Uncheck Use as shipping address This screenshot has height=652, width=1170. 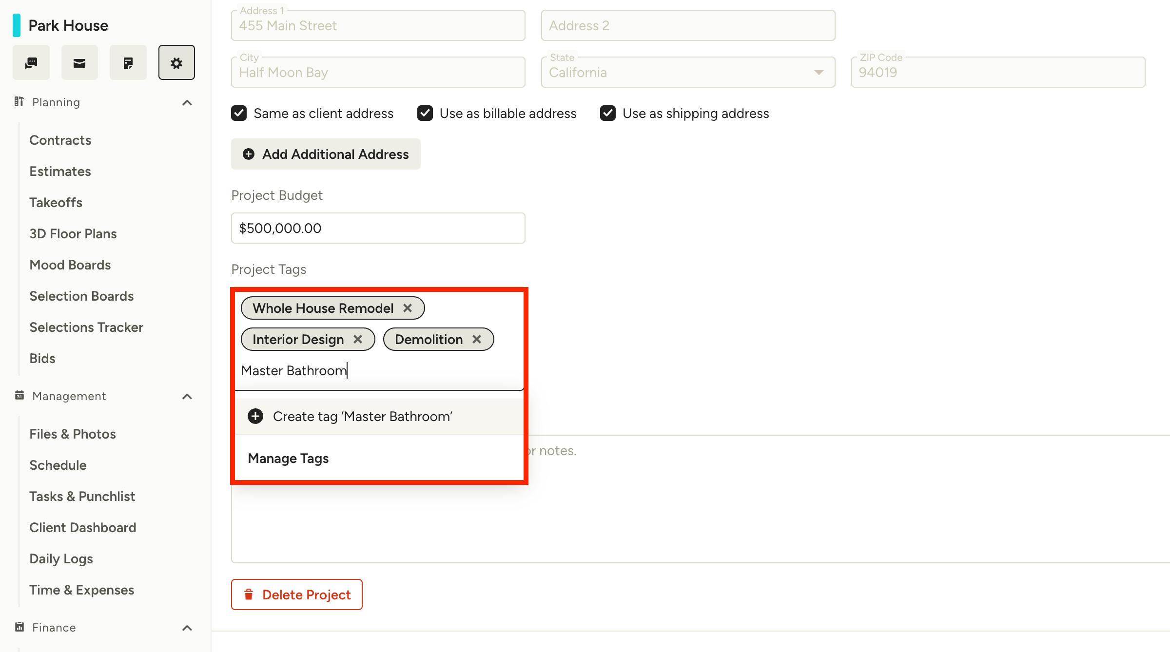tap(608, 113)
